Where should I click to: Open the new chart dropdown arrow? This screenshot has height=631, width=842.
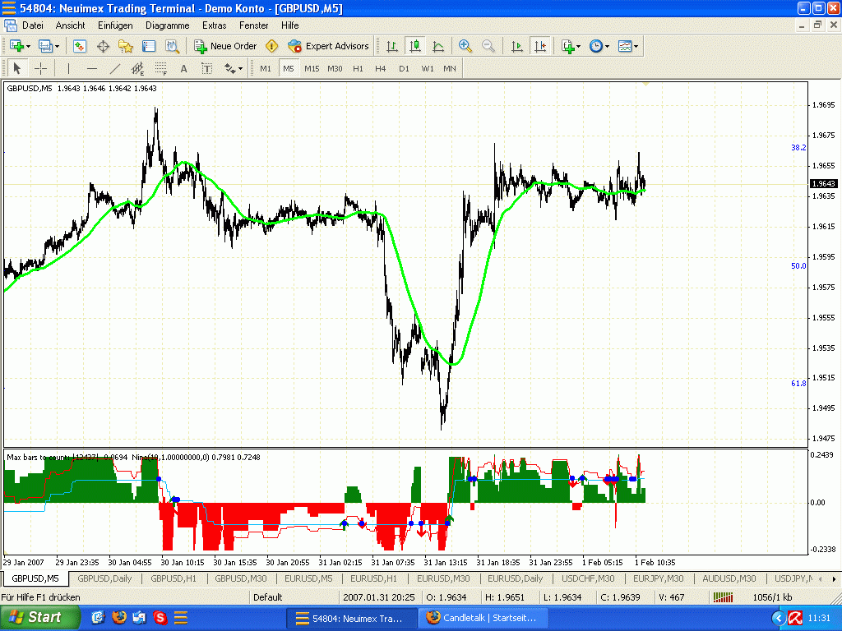pos(29,46)
